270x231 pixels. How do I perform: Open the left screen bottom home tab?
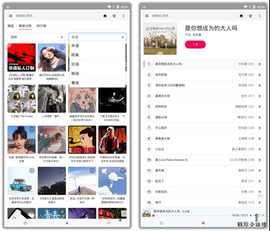click(x=25, y=223)
